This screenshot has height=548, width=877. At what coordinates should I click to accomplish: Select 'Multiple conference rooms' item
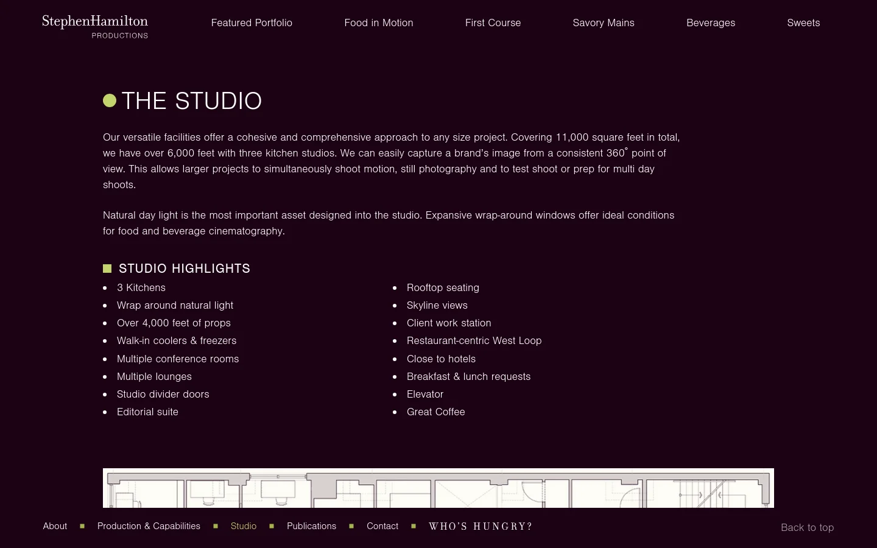[178, 359]
